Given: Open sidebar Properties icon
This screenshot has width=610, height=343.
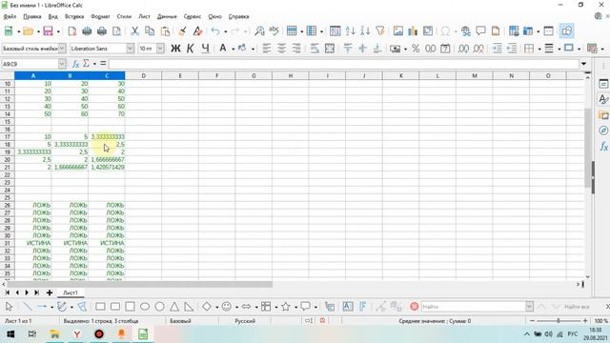Looking at the screenshot, I should pyautogui.click(x=603, y=84).
